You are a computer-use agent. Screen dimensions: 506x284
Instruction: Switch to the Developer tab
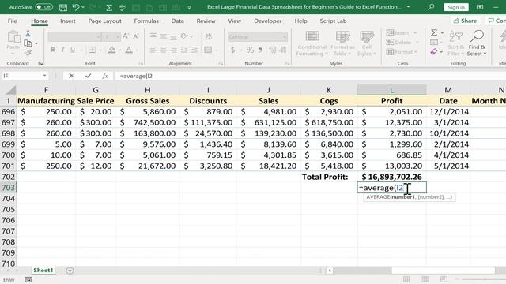[x=267, y=21]
